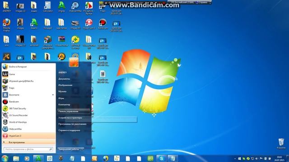Launch Game from the Start menu list

point(28,74)
